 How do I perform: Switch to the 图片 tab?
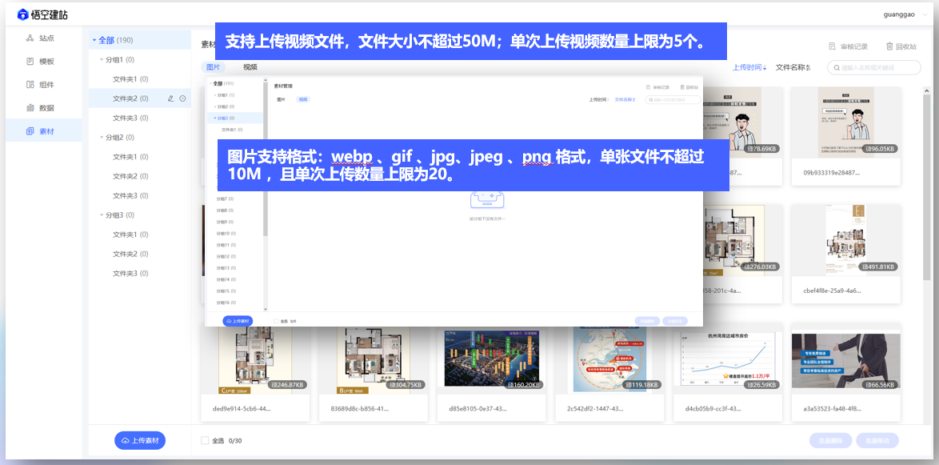(213, 67)
